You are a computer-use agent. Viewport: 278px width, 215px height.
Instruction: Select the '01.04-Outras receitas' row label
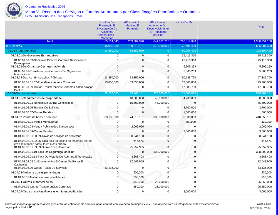[22, 93]
